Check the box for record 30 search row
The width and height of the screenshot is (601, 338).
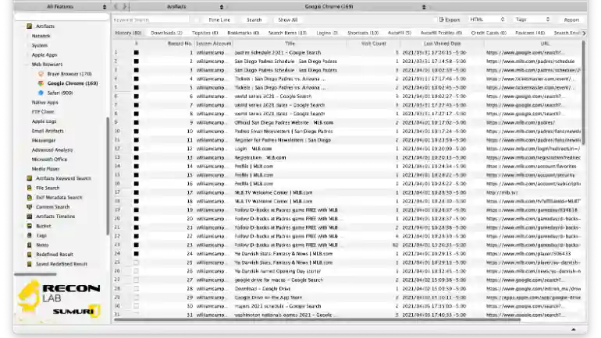click(x=136, y=306)
